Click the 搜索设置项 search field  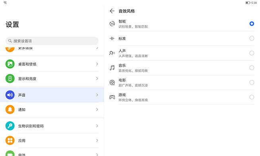click(52, 41)
